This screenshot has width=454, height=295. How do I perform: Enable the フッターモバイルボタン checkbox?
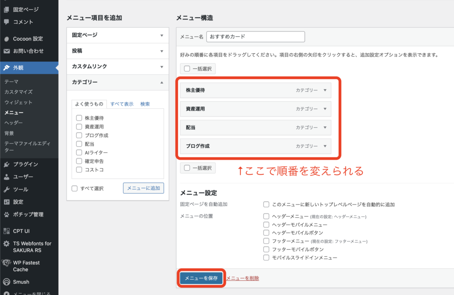[x=266, y=249]
